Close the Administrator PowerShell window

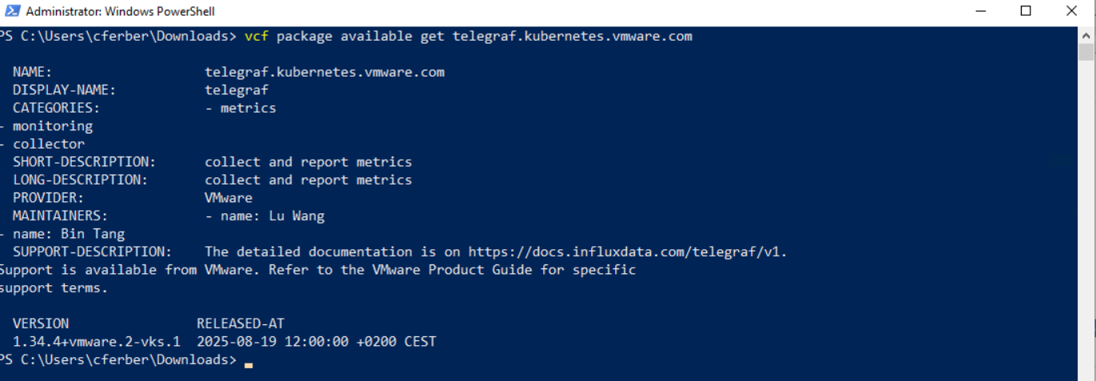coord(1072,11)
